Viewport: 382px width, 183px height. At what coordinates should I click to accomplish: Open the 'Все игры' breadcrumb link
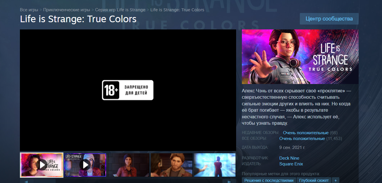(x=29, y=10)
